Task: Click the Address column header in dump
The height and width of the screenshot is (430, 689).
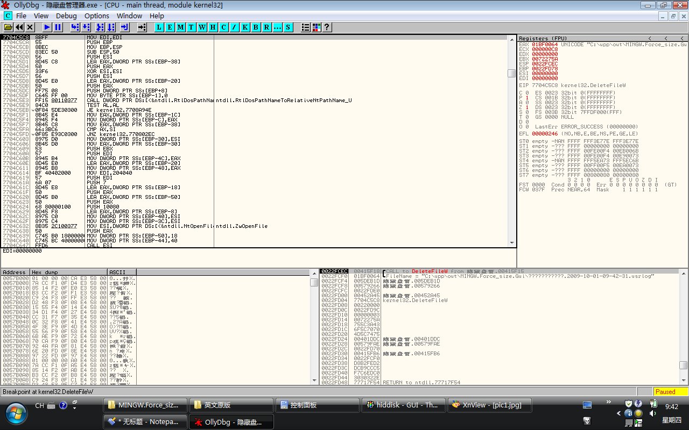Action: pos(15,272)
